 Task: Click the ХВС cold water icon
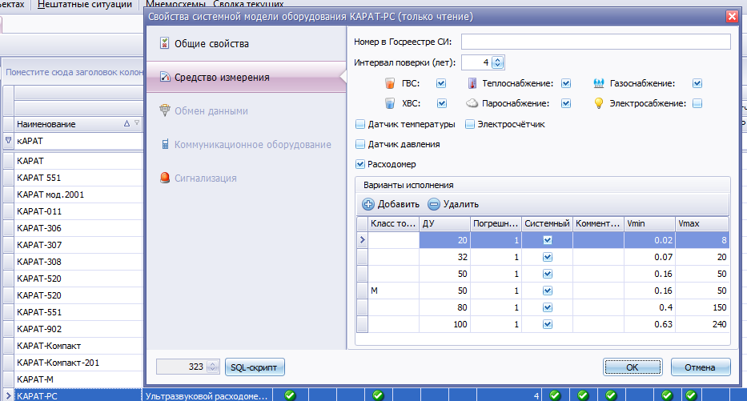click(390, 103)
